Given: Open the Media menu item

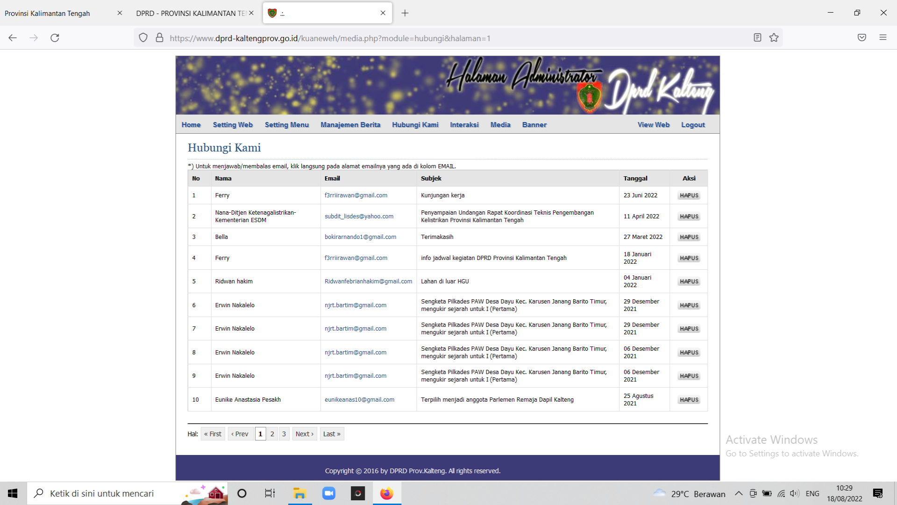Looking at the screenshot, I should pyautogui.click(x=500, y=125).
